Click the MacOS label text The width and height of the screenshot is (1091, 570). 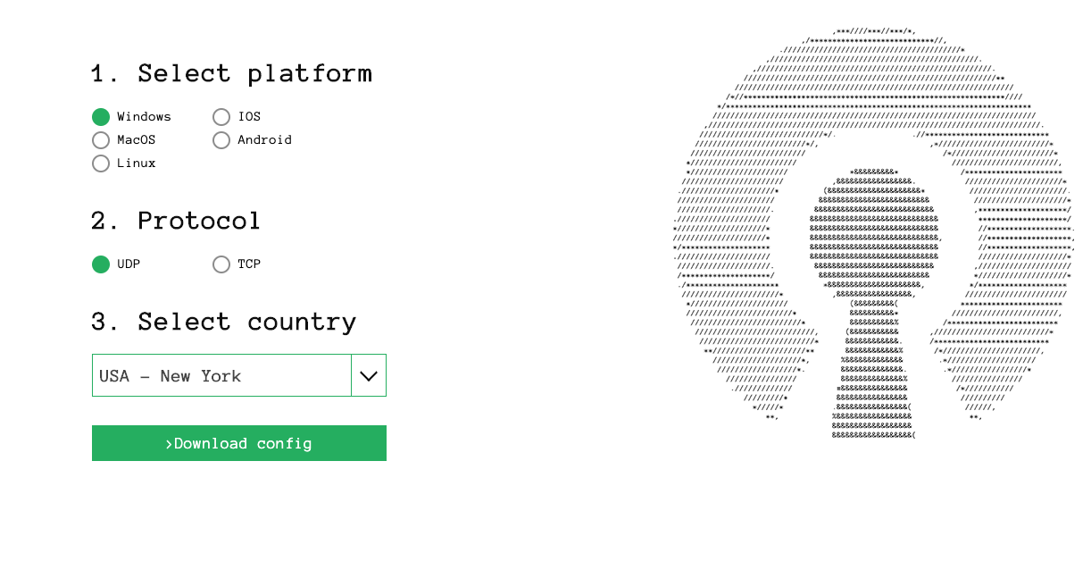tap(137, 140)
